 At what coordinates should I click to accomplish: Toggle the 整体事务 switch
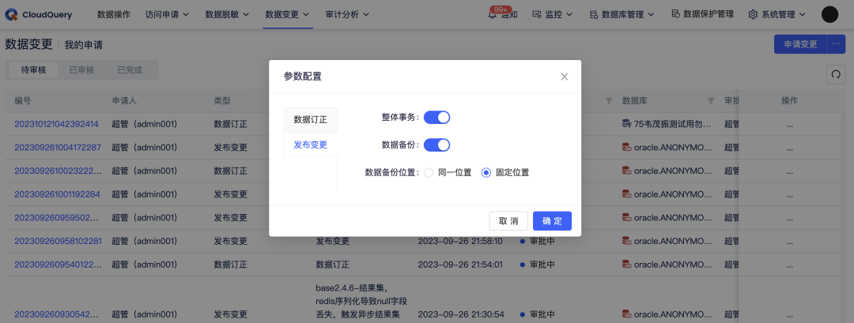coord(436,117)
